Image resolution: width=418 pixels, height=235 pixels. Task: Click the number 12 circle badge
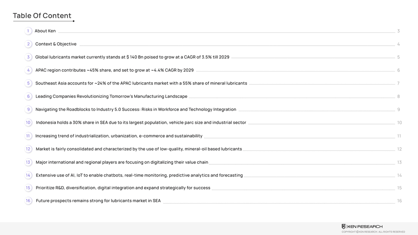pos(28,149)
